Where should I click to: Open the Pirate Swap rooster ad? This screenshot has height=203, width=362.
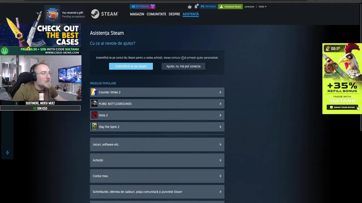(x=342, y=79)
